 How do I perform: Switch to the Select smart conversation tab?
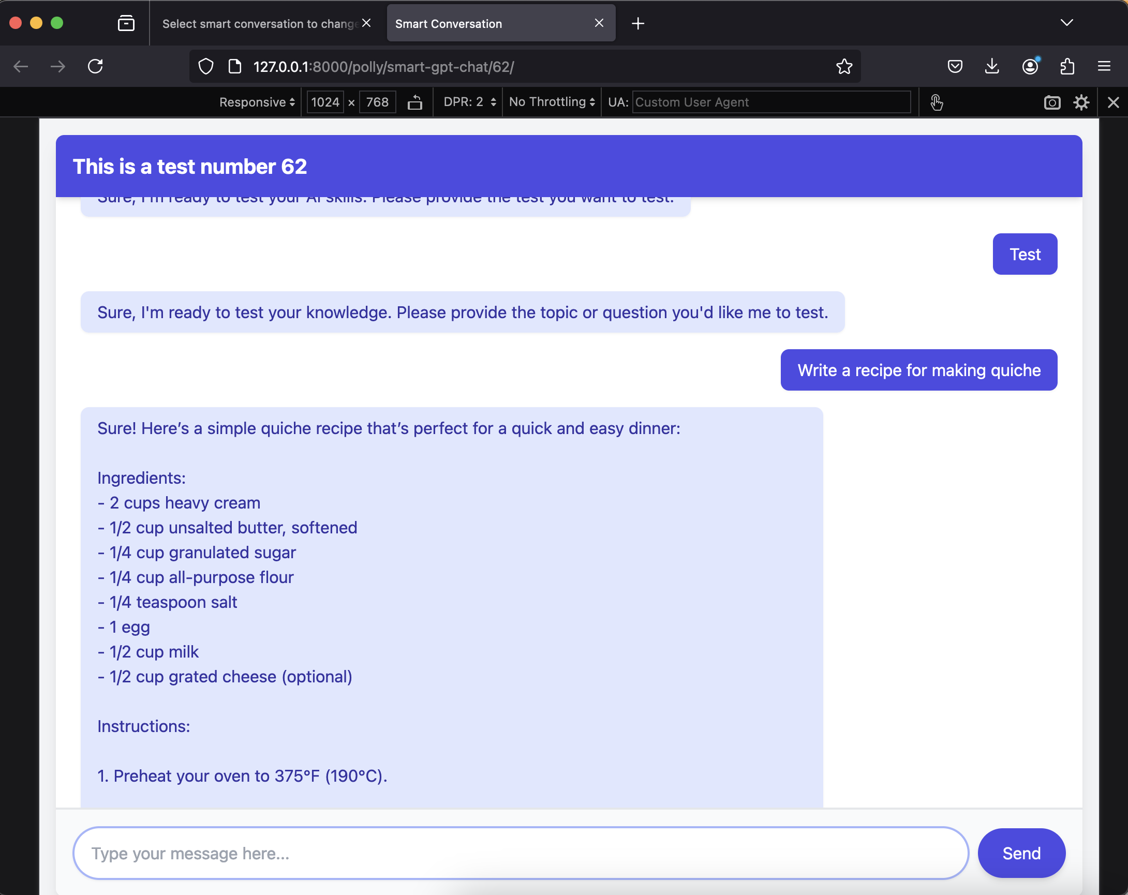[259, 24]
